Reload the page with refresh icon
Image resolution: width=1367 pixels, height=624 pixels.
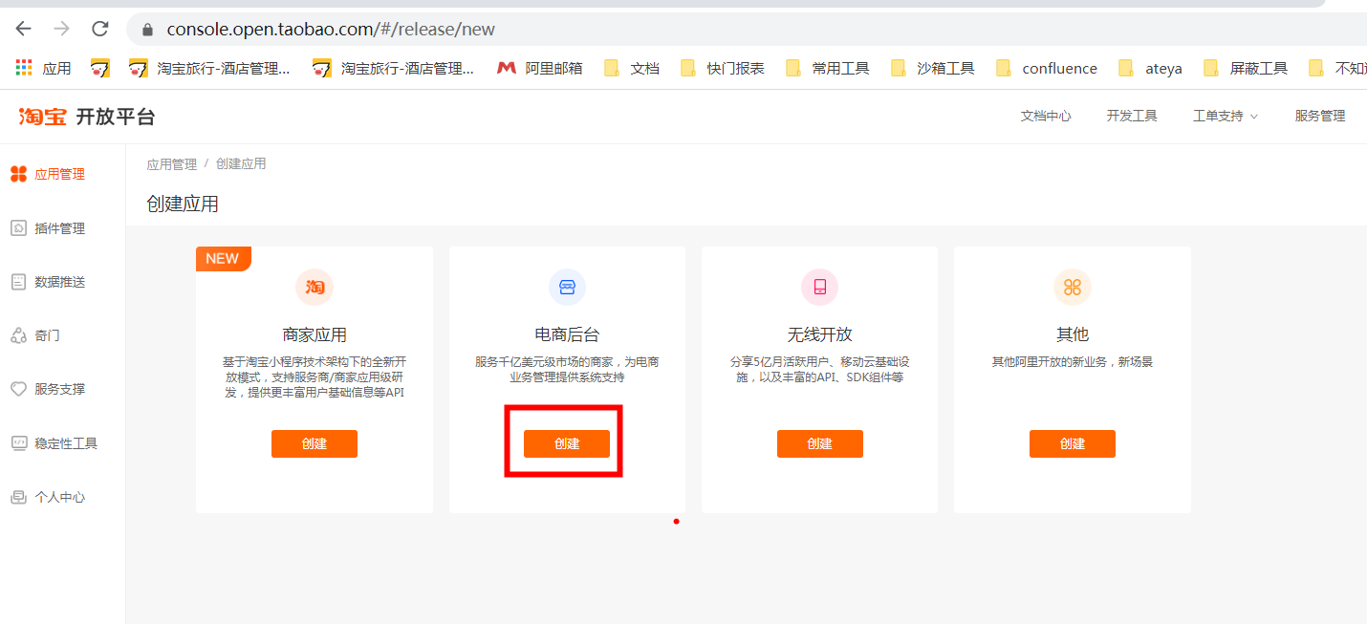click(99, 29)
